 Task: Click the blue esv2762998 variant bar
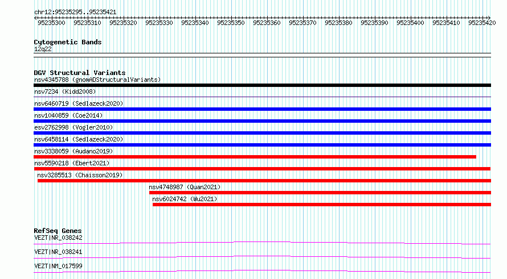click(x=262, y=133)
